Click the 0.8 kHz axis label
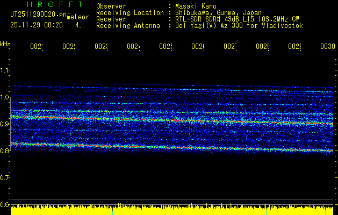The height and width of the screenshot is (215, 338). pyautogui.click(x=4, y=150)
